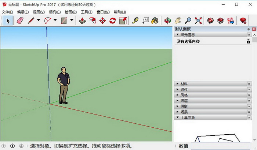The image size is (257, 150).
Task: Select the Rotate tool
Action: click(113, 21)
